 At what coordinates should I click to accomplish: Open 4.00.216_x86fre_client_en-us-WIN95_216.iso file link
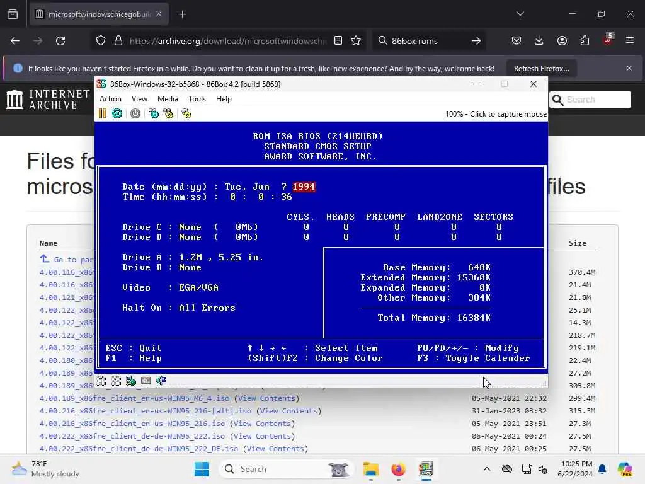pyautogui.click(x=132, y=423)
